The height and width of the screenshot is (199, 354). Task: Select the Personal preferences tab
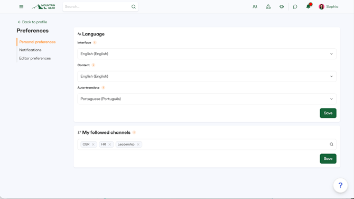tap(38, 42)
